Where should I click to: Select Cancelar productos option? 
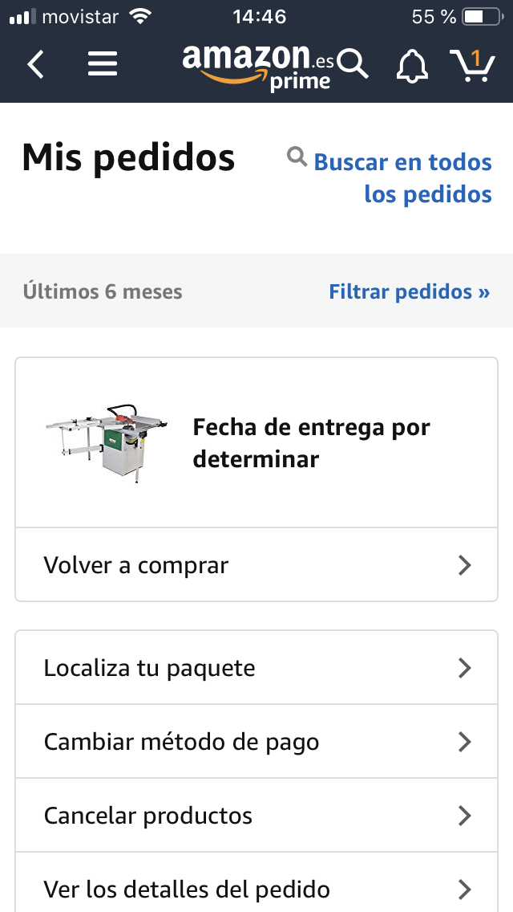(x=148, y=816)
